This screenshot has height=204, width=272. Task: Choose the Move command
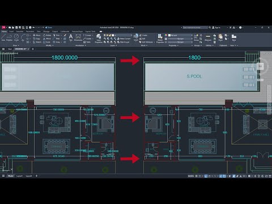37,35
